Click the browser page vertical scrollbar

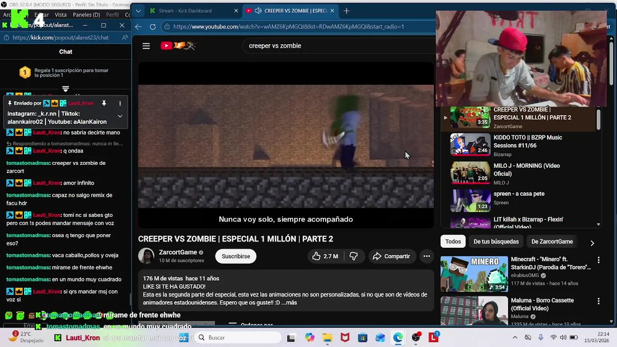pos(611,63)
